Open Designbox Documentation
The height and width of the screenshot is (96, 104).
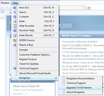click(x=80, y=79)
